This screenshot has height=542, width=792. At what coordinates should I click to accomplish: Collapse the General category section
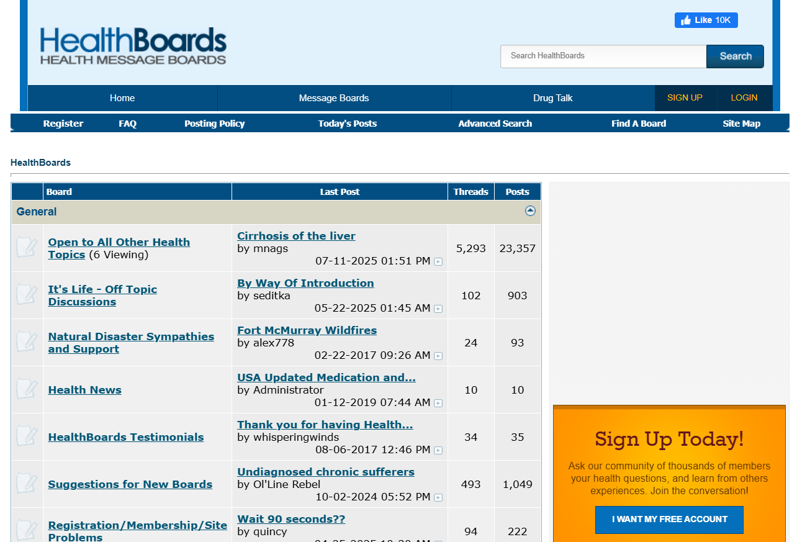530,210
